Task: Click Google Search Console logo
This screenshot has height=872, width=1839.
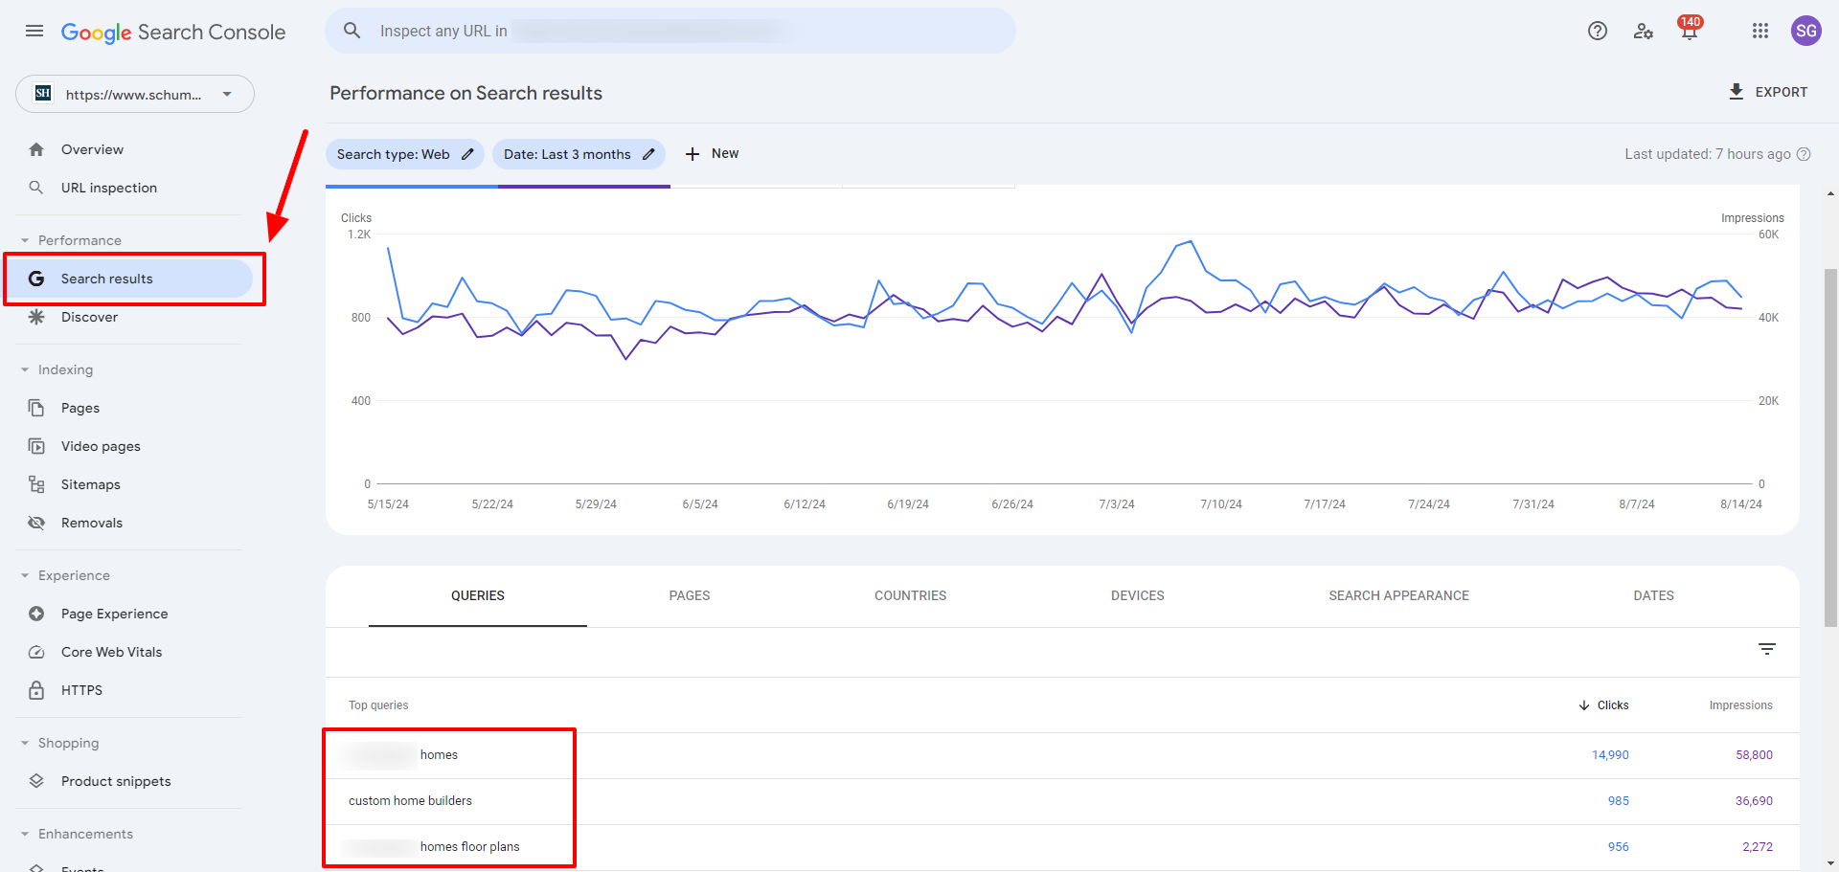Action: tap(173, 32)
